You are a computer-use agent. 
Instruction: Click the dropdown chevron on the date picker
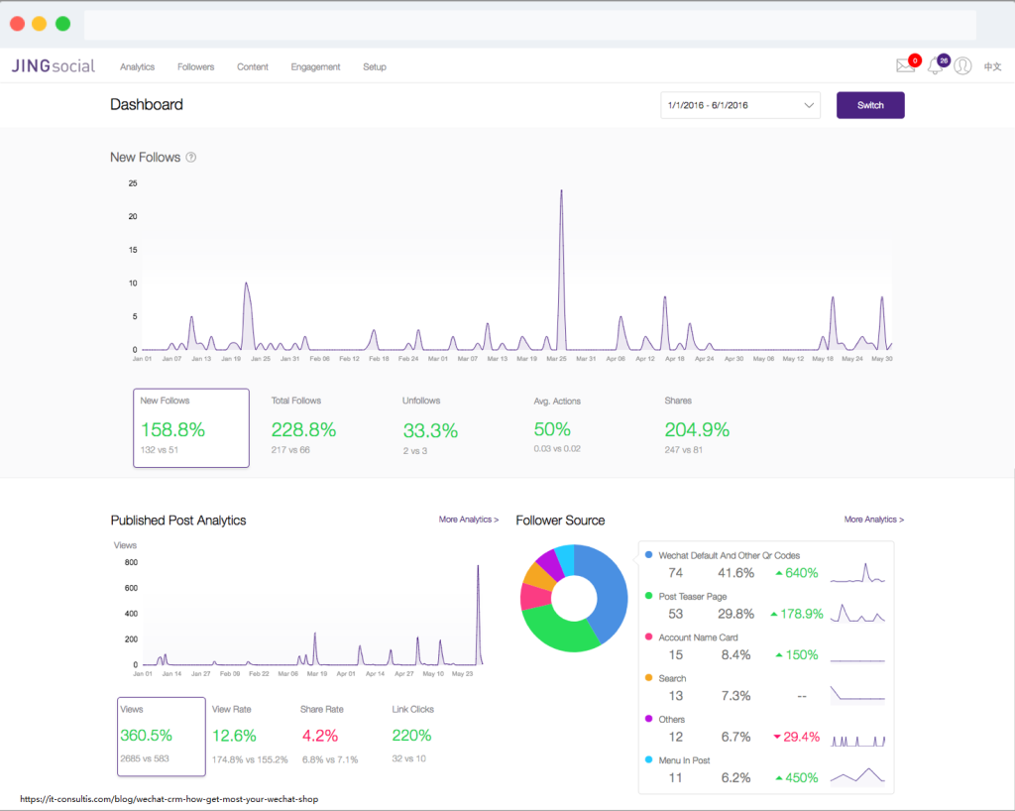pos(809,104)
